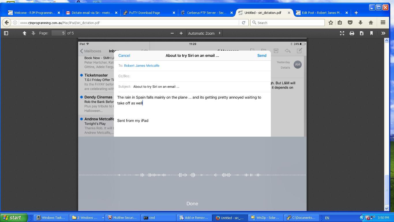The height and width of the screenshot is (222, 394).
Task: Switch PDF viewer to presentation mode
Action: pyautogui.click(x=342, y=33)
